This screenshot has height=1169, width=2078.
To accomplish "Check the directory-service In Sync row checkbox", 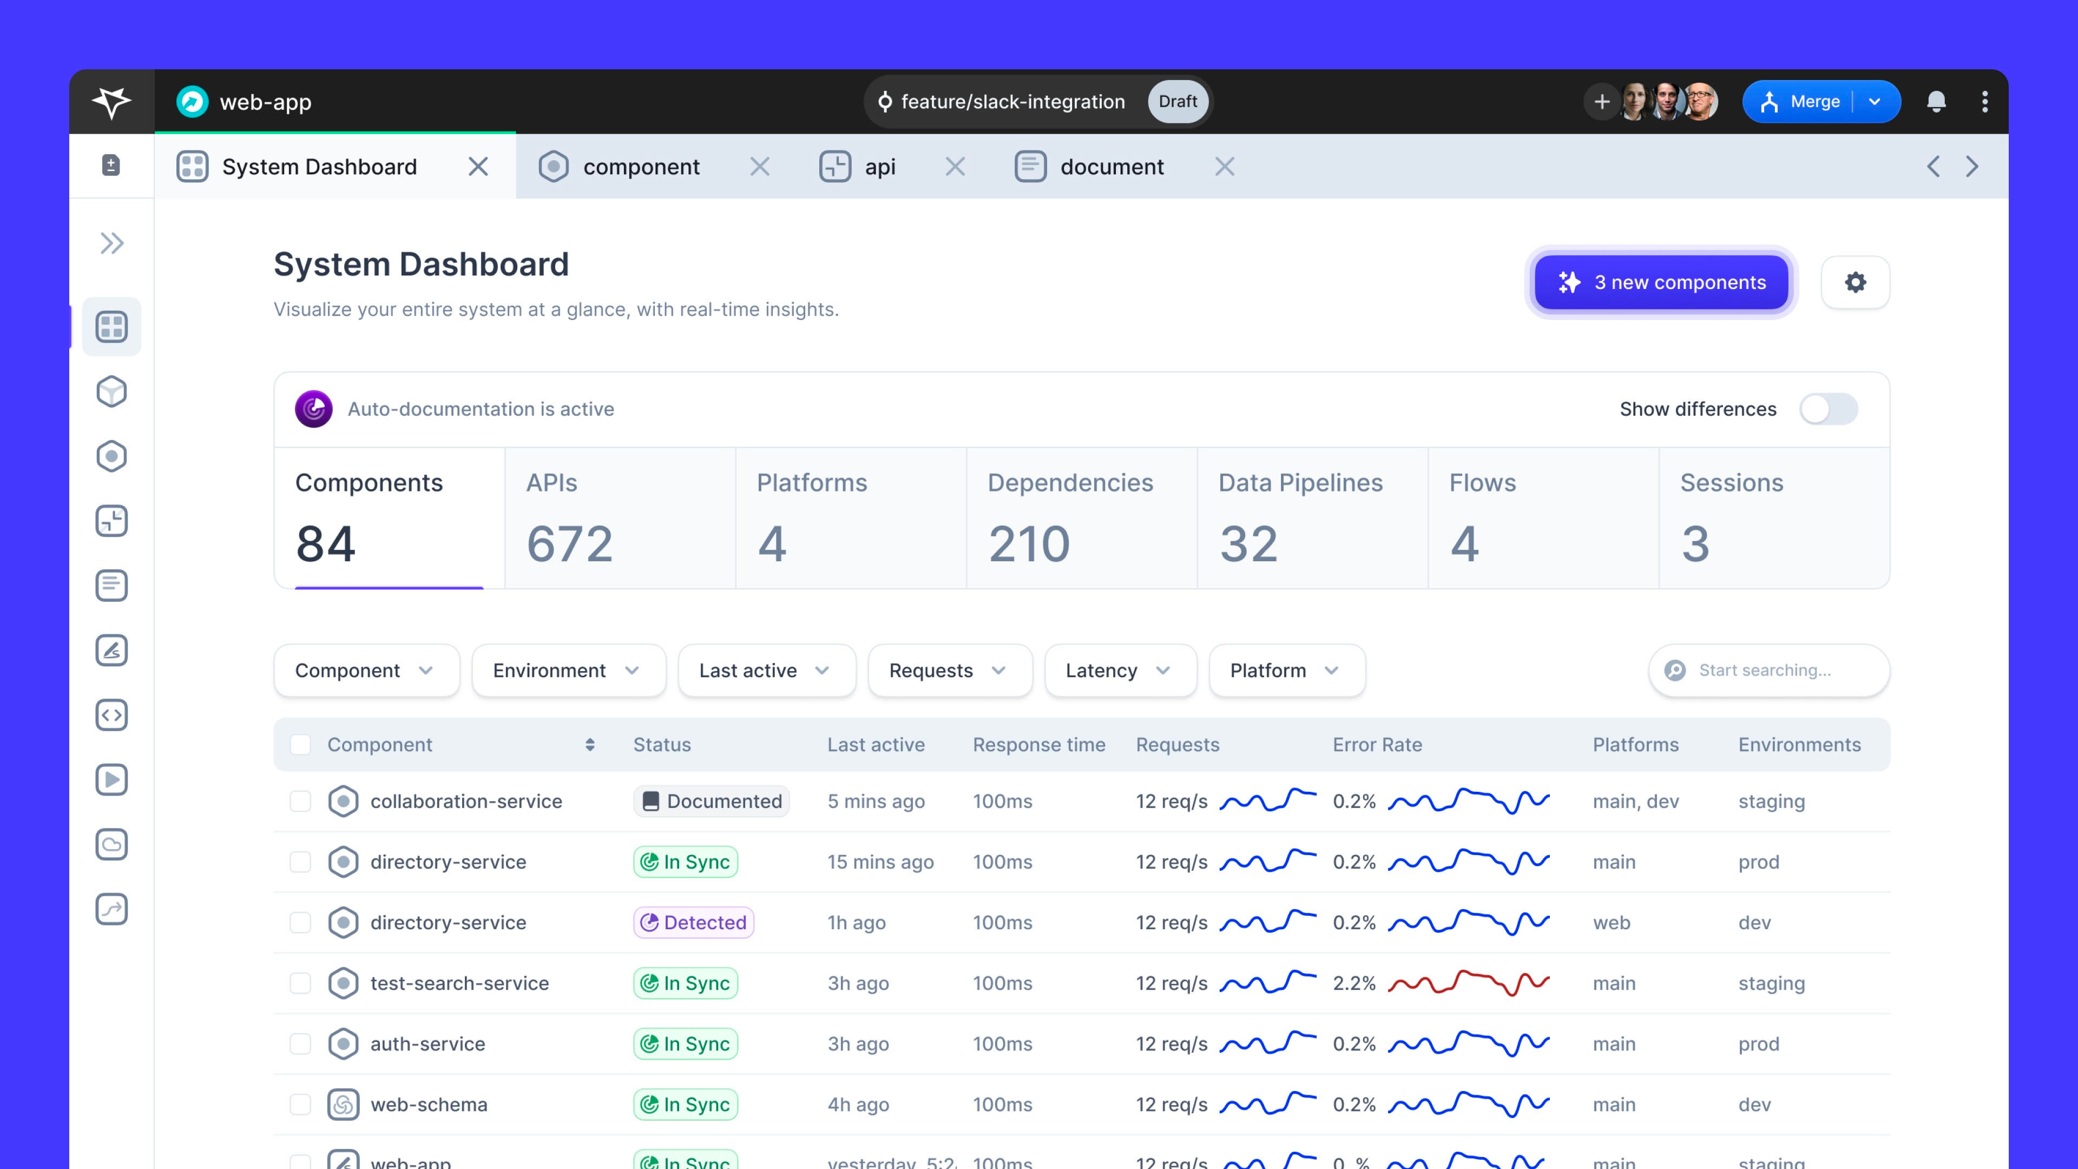I will (x=300, y=862).
